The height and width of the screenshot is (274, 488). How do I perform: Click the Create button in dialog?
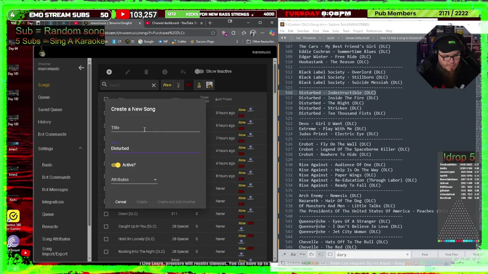[x=141, y=202]
